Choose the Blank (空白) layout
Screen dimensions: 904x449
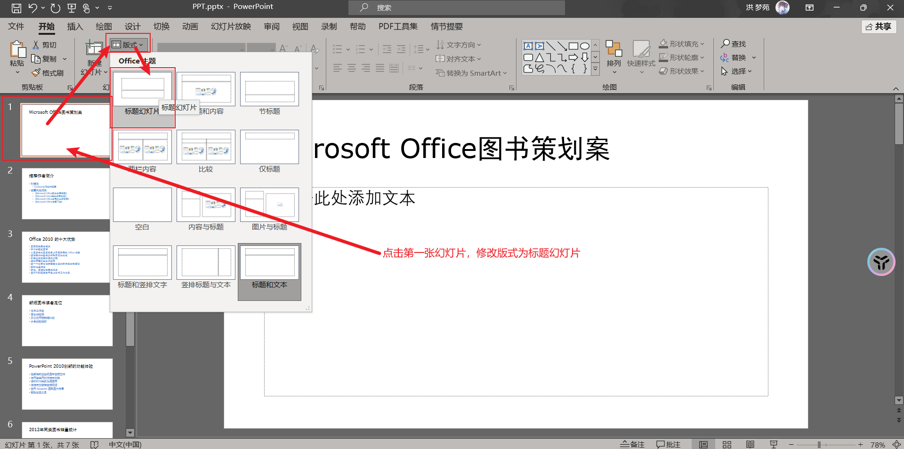click(142, 209)
